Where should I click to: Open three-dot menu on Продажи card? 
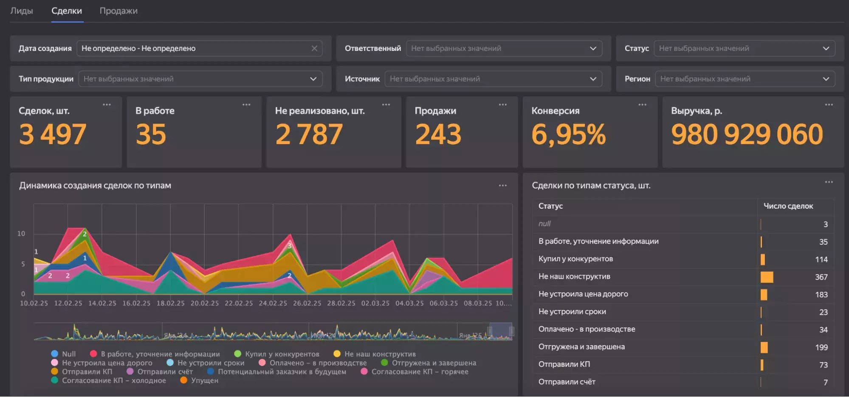pyautogui.click(x=502, y=105)
